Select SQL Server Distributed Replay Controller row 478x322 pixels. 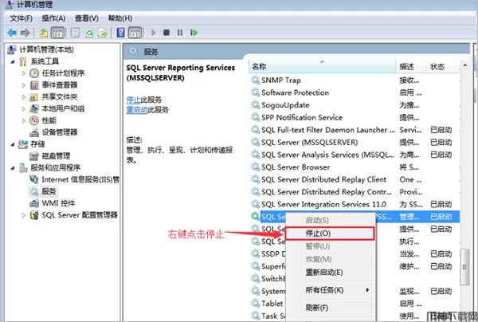coord(355,192)
